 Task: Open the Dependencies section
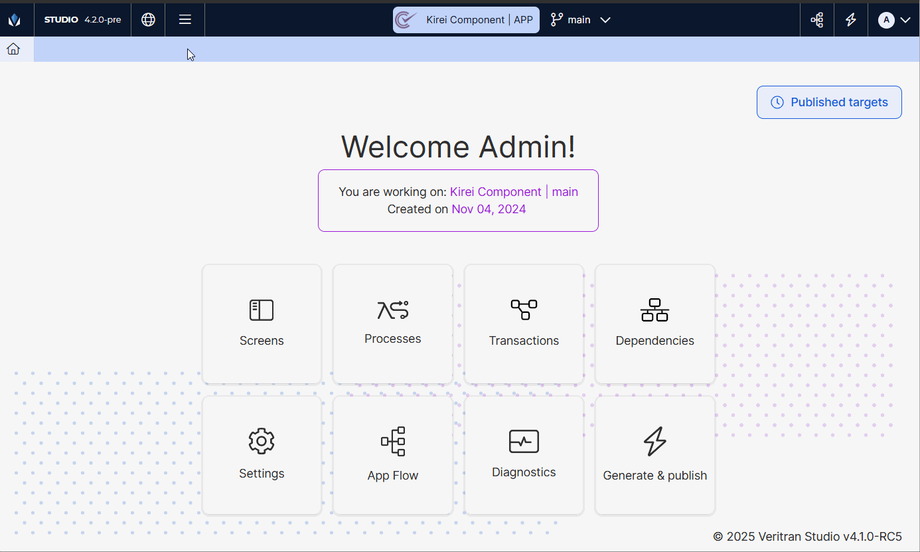(x=654, y=324)
